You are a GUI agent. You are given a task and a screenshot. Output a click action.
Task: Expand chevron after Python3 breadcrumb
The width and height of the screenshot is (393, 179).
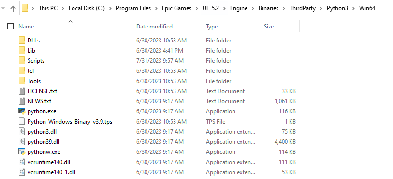click(353, 8)
